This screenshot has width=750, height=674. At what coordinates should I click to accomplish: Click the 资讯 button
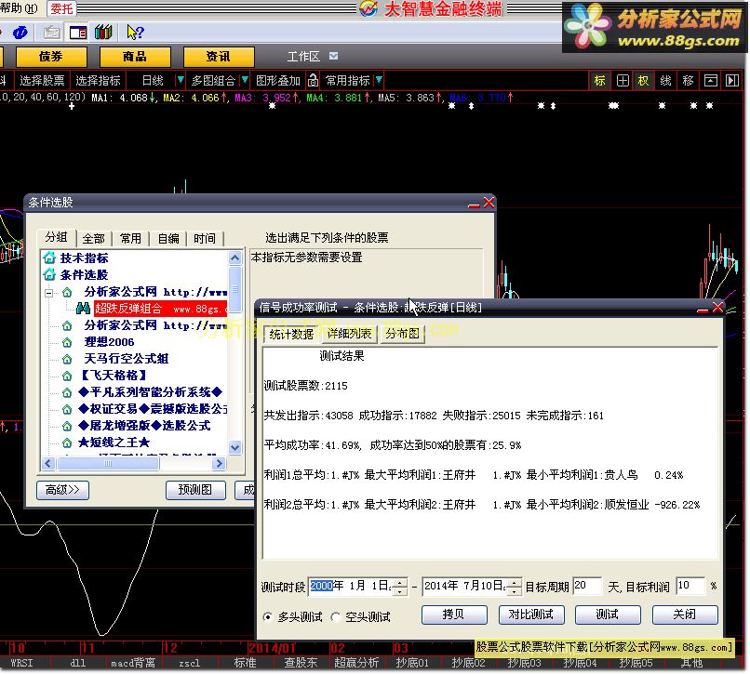[219, 57]
